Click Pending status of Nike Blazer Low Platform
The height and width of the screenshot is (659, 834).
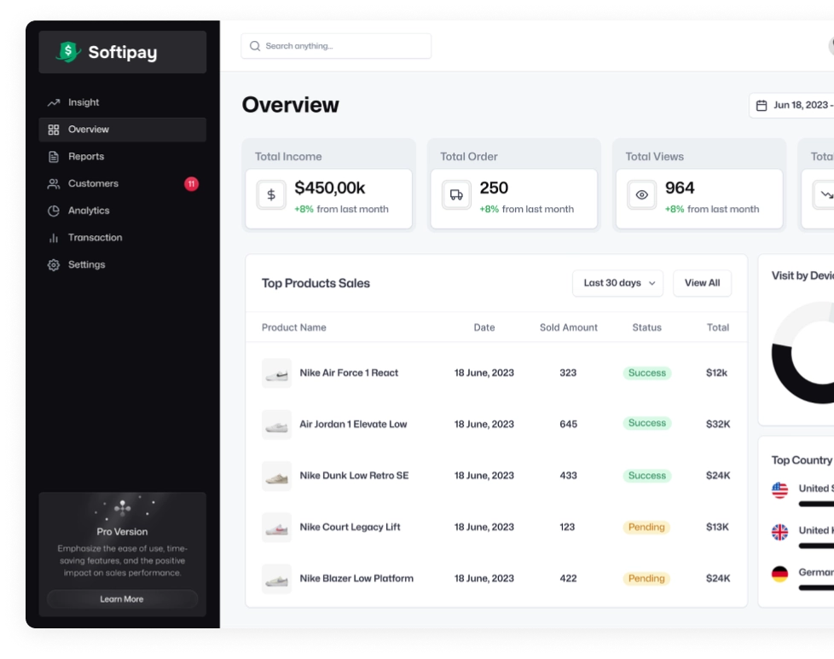click(x=646, y=579)
